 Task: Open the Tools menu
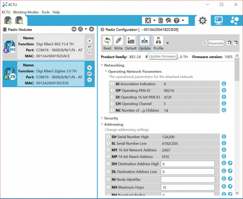click(45, 12)
